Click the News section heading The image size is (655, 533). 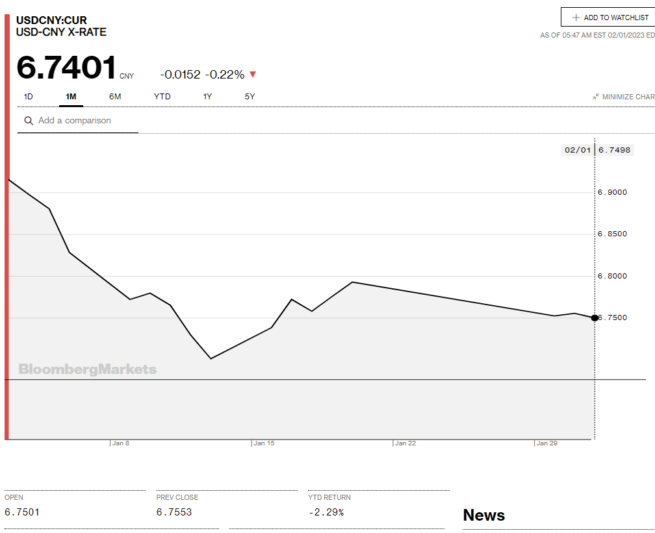pyautogui.click(x=483, y=515)
